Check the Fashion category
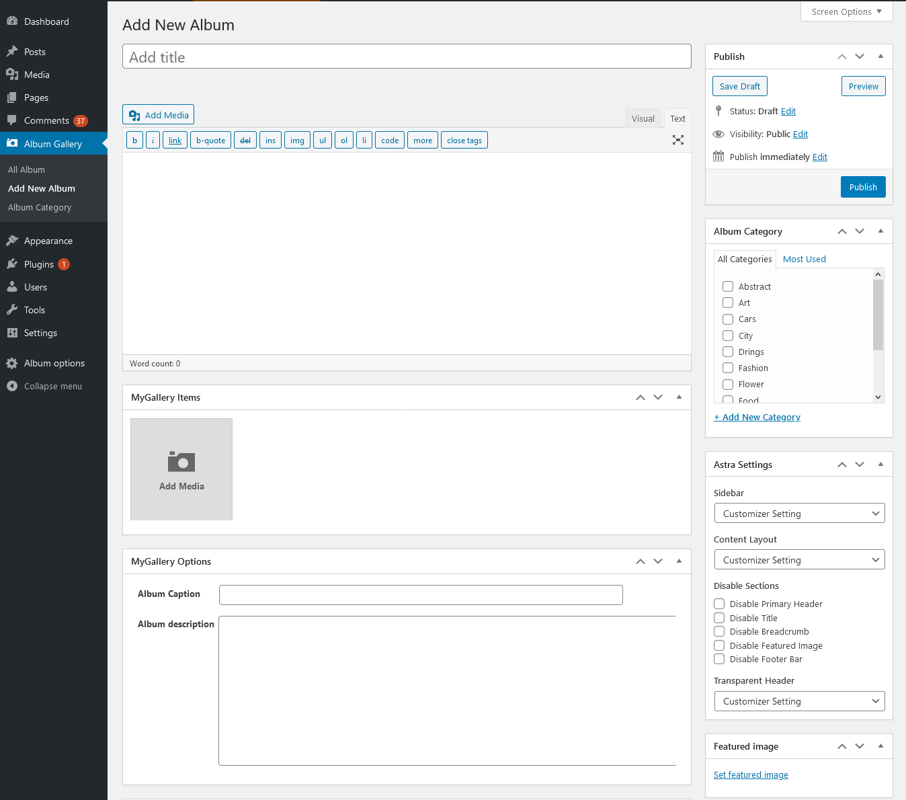The height and width of the screenshot is (800, 906). tap(728, 368)
